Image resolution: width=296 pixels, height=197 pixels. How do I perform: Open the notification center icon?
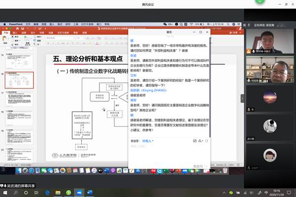coord(289,193)
